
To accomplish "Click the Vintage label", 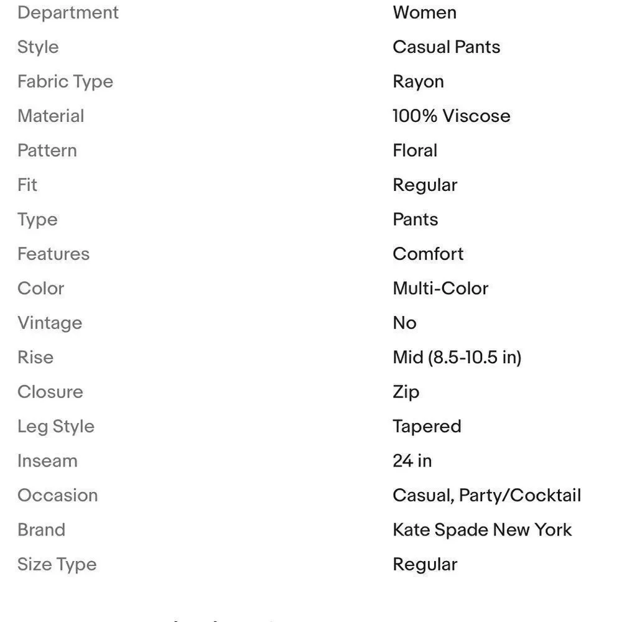I will pos(50,323).
